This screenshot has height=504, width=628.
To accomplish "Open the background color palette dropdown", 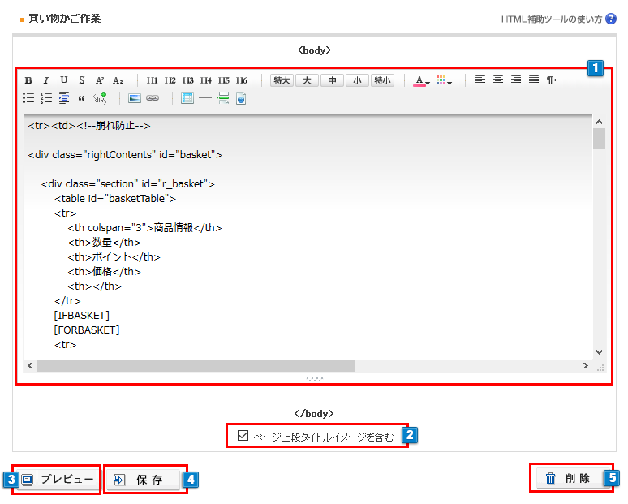I will 443,80.
